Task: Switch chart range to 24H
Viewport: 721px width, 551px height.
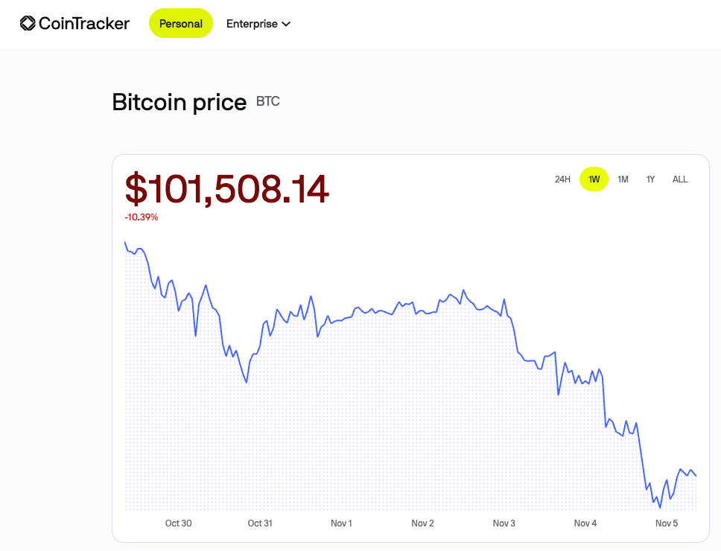Action: 562,179
